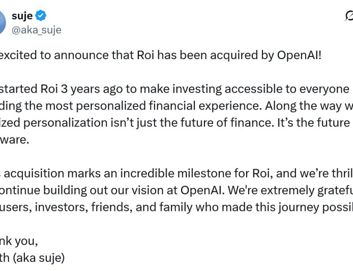Open the Grok icon at top right

click(x=349, y=16)
